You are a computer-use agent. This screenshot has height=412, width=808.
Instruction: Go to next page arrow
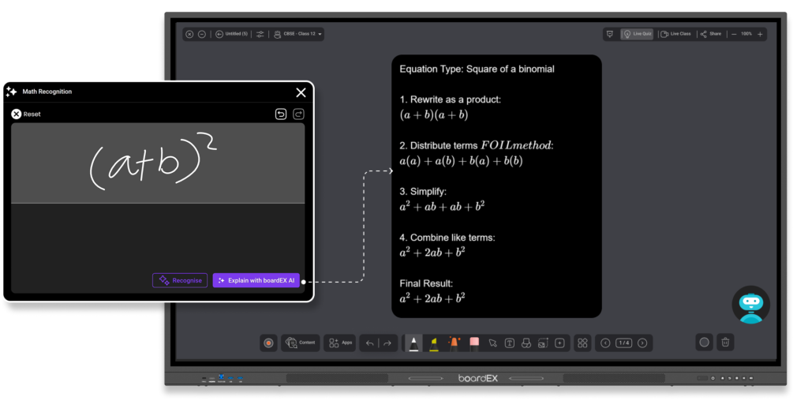pos(642,343)
